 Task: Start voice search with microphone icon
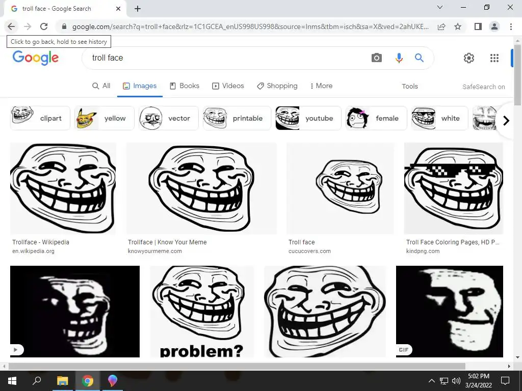pyautogui.click(x=399, y=58)
